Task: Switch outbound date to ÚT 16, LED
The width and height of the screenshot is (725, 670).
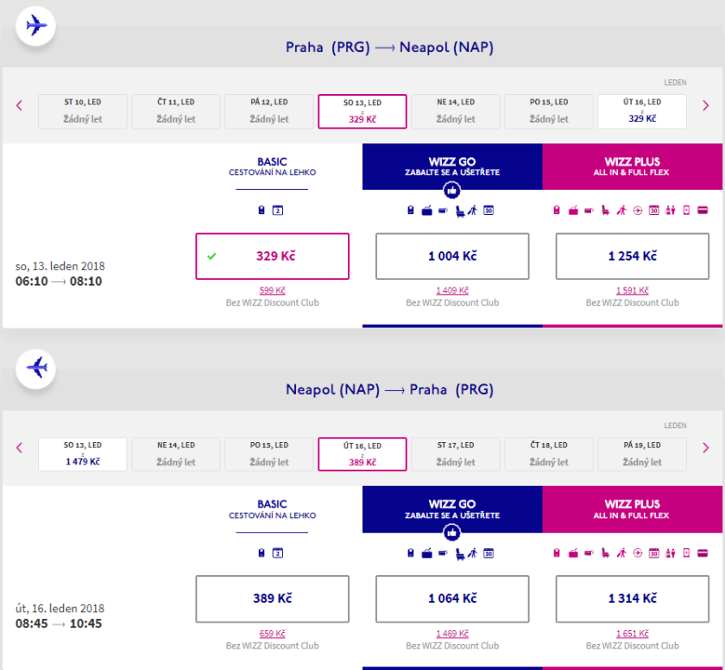Action: (642, 111)
